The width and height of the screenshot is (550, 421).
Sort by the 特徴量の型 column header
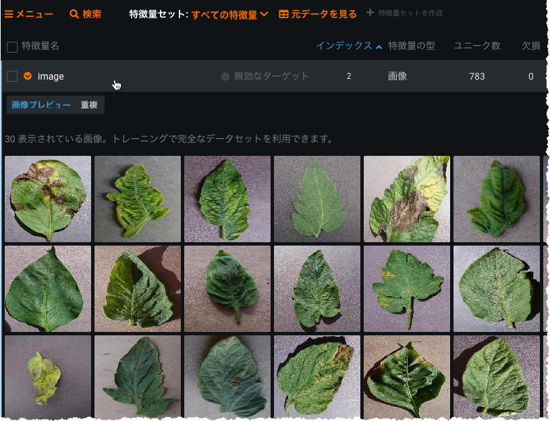[411, 46]
